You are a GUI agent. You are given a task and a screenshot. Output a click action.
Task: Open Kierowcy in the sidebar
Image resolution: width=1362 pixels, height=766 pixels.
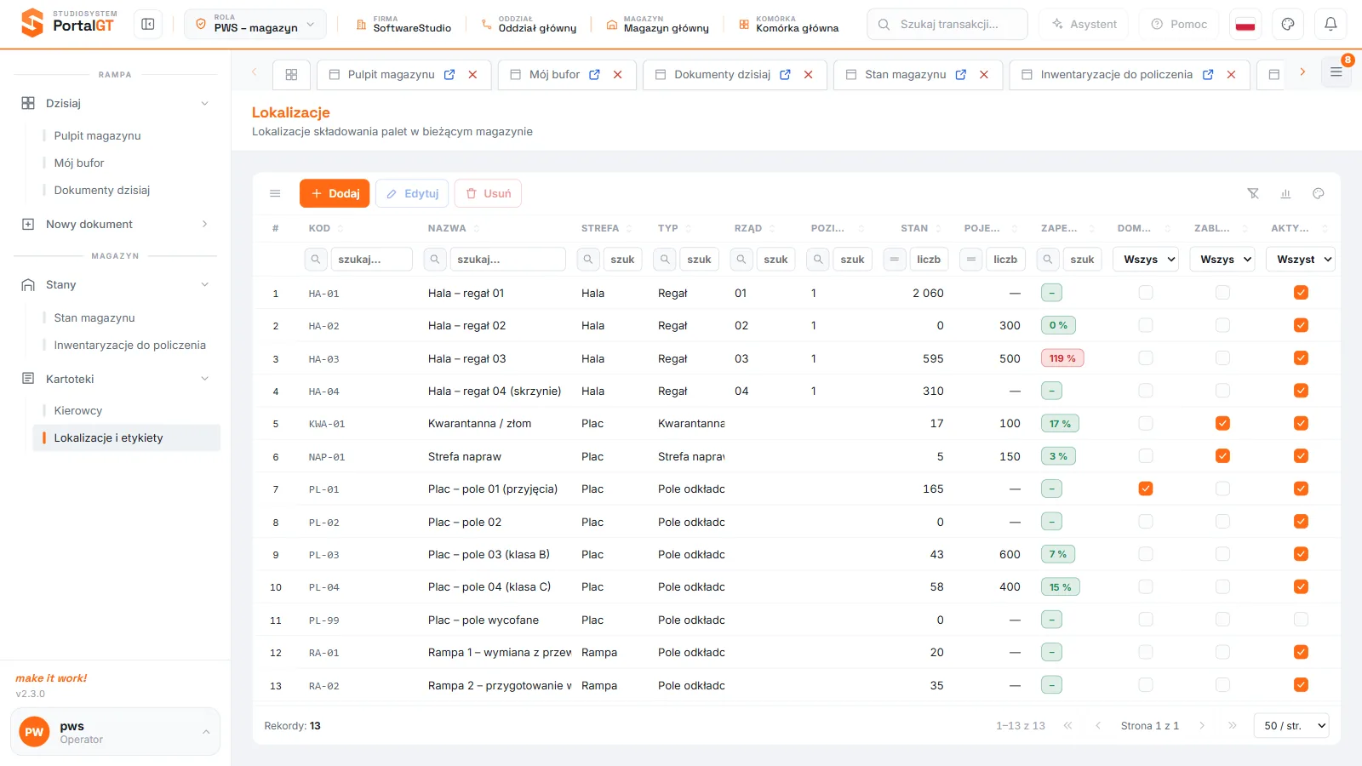(x=78, y=410)
